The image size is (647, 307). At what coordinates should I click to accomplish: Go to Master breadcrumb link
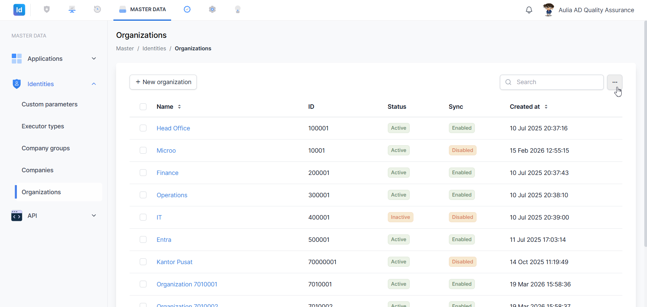125,49
